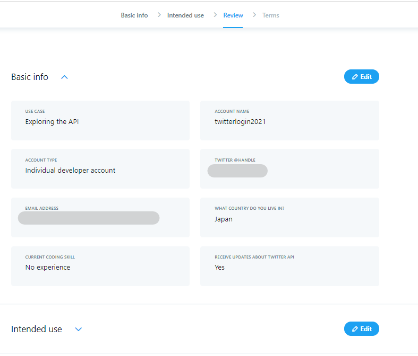Select the Review step tab
The width and height of the screenshot is (418, 356).
[233, 15]
